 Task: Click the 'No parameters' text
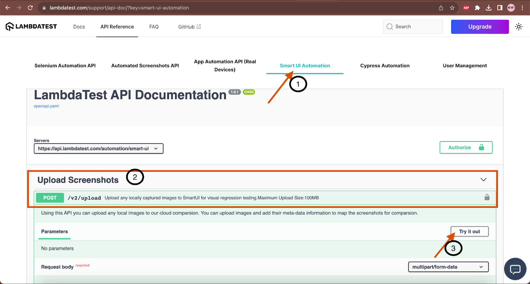(57, 248)
